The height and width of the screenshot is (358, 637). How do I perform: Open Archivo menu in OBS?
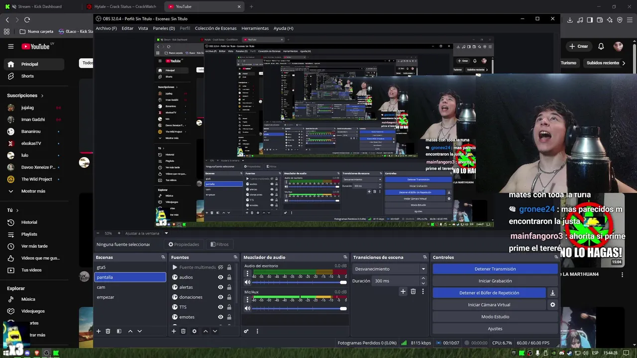[x=106, y=28]
